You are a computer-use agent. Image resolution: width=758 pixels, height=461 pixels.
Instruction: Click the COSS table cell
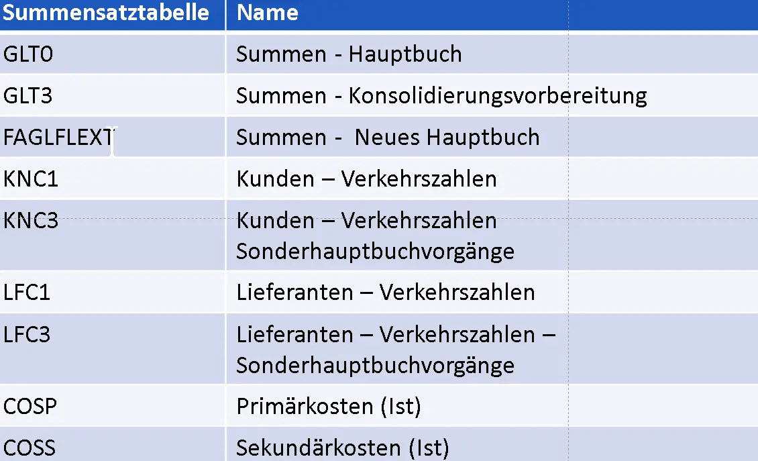[x=30, y=447]
